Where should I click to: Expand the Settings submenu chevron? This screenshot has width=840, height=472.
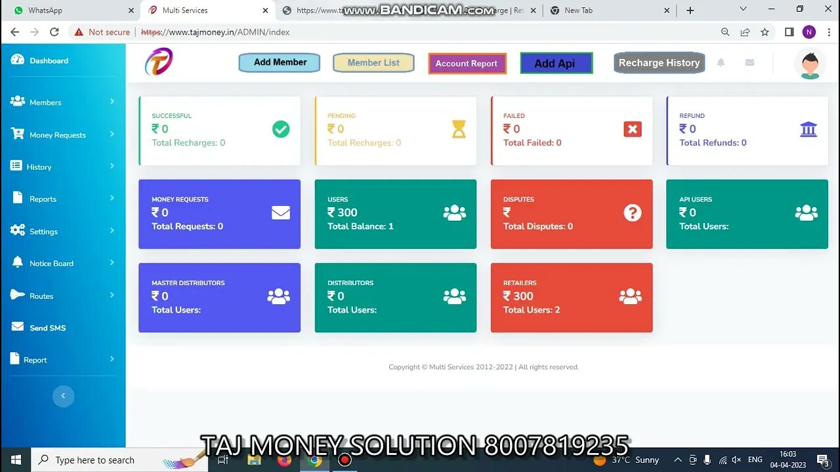pyautogui.click(x=112, y=230)
